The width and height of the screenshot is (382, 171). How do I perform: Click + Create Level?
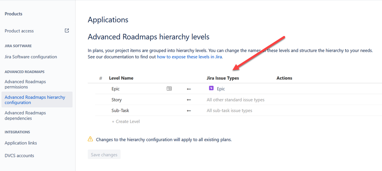[126, 121]
